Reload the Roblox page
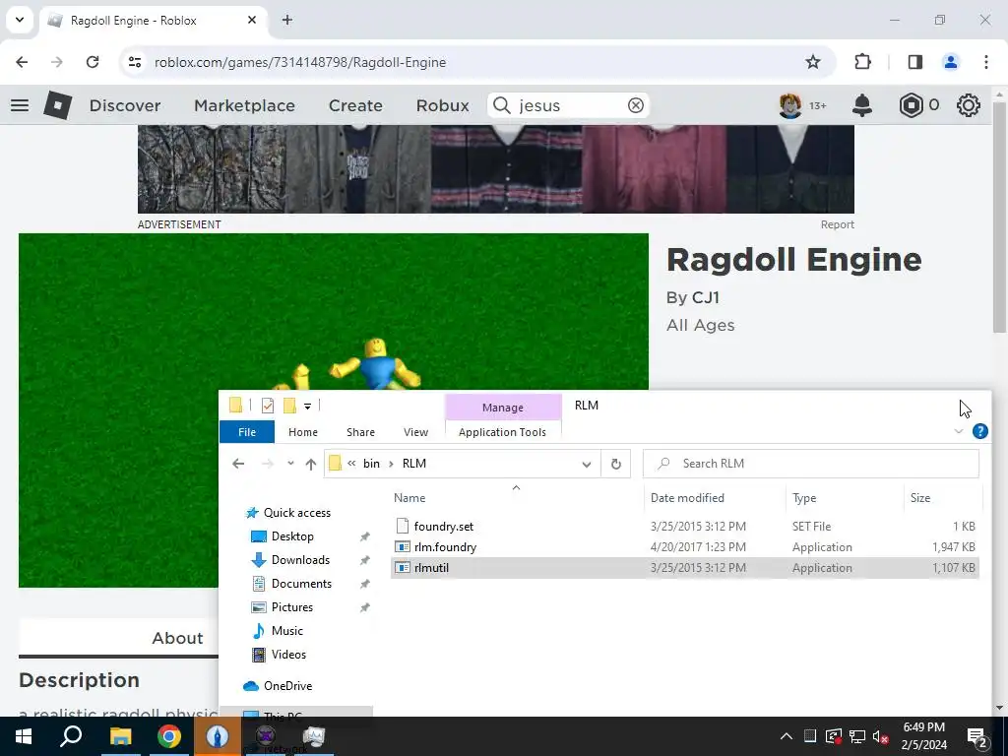 93,62
